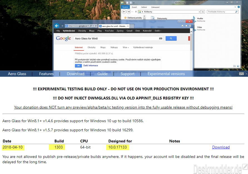Expand the Knihovny address bar dropdown
Viewport: 248px width, 174px height.
[199, 12]
